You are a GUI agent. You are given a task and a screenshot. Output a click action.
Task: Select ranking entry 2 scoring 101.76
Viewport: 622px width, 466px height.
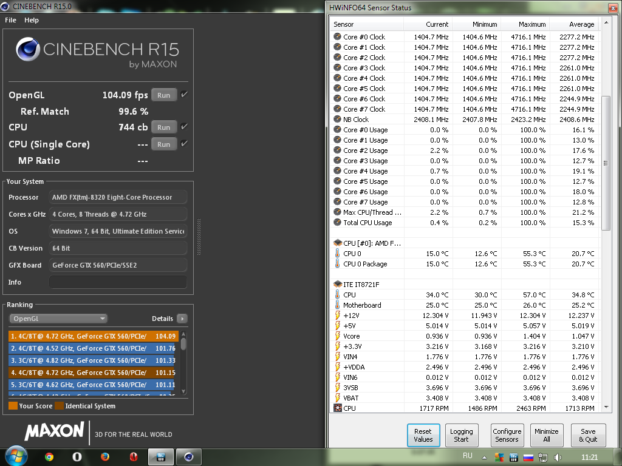click(x=93, y=348)
